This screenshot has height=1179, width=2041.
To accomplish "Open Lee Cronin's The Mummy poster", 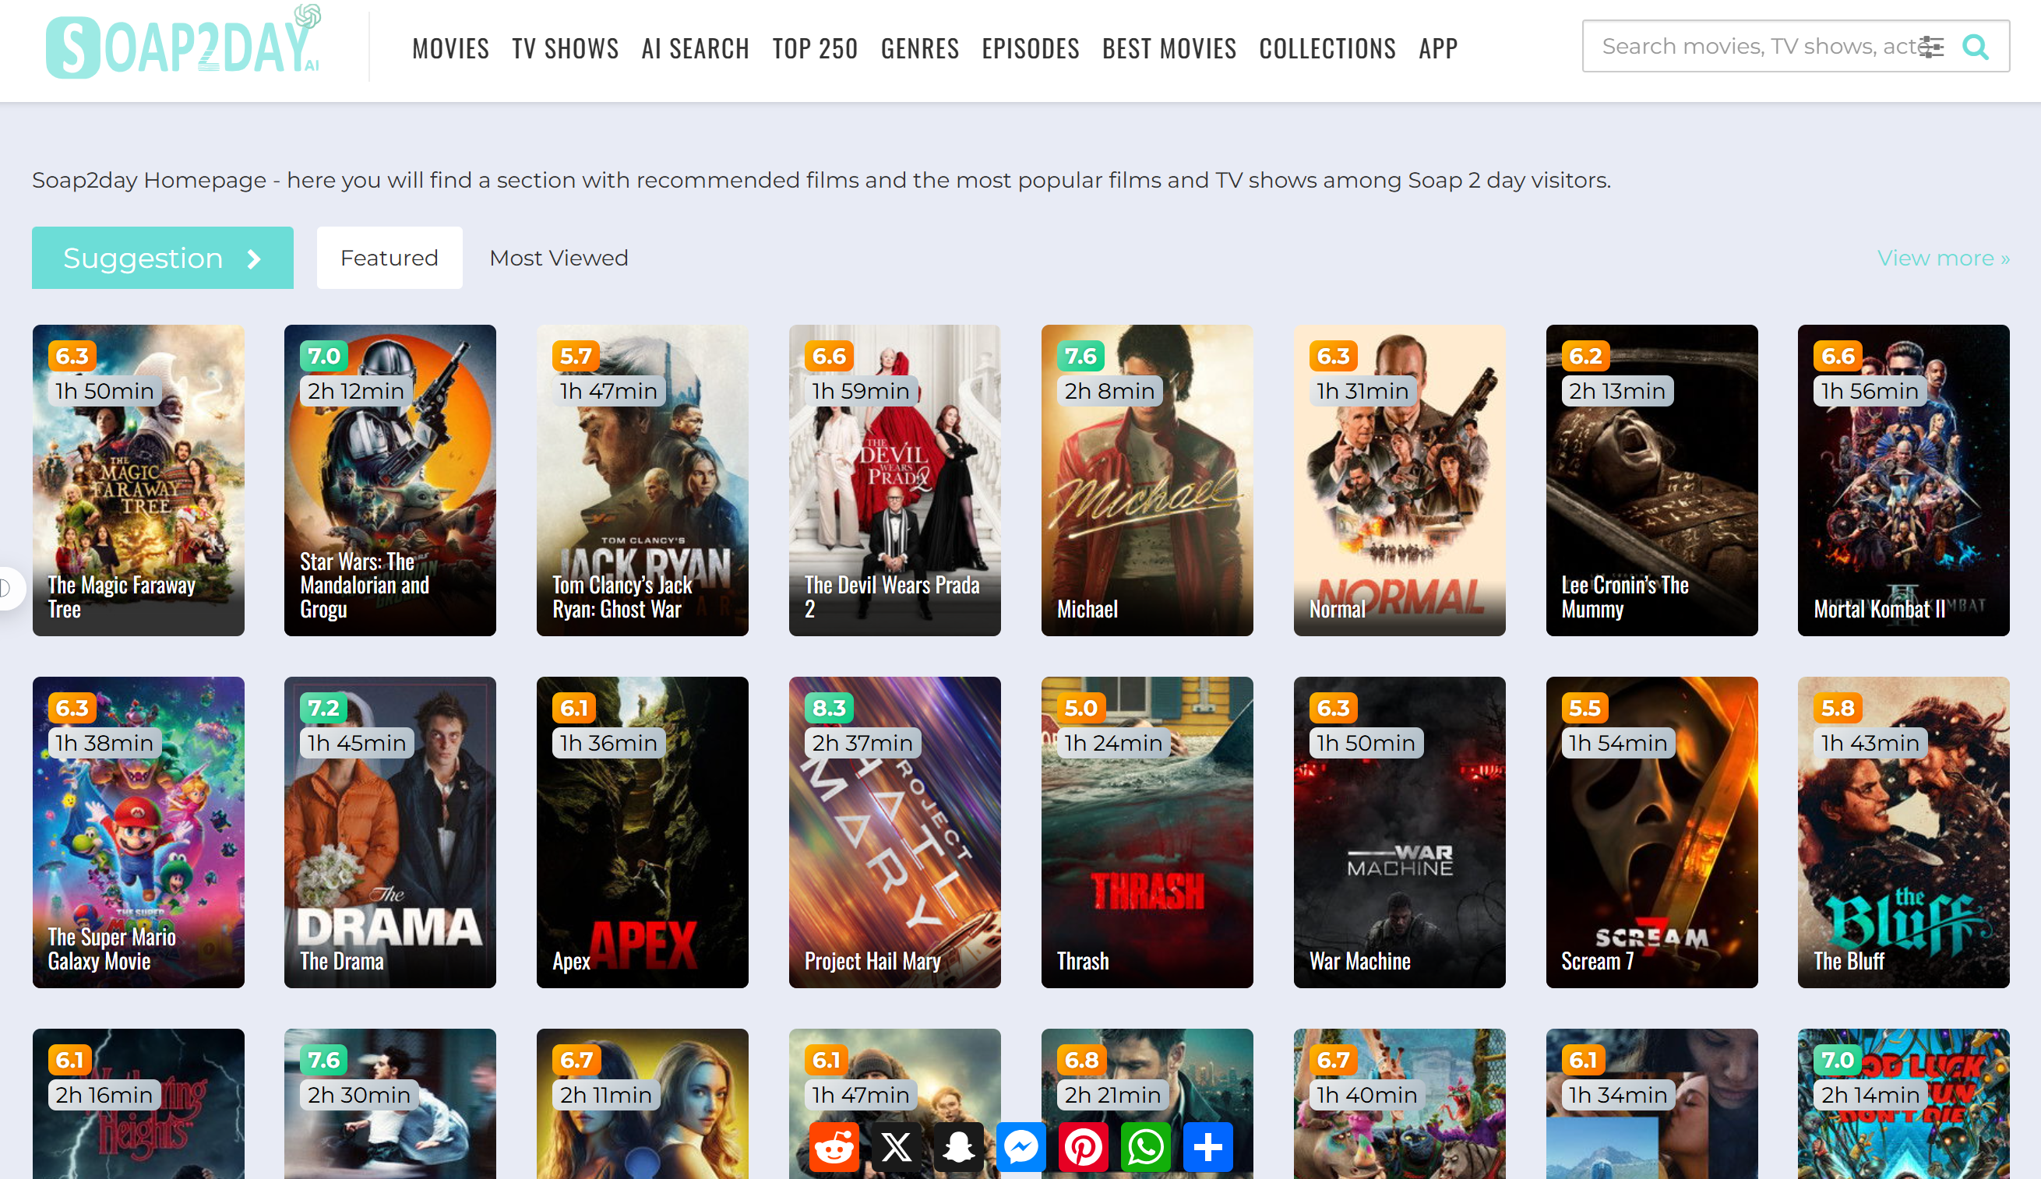I will pos(1652,480).
